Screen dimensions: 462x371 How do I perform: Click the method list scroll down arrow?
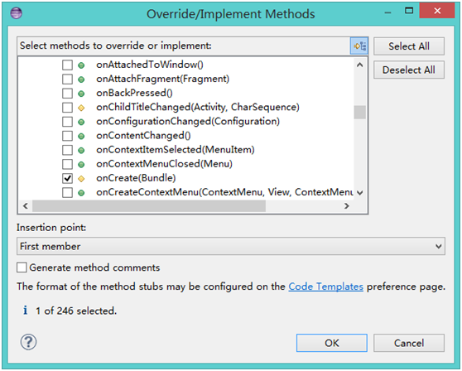click(360, 193)
